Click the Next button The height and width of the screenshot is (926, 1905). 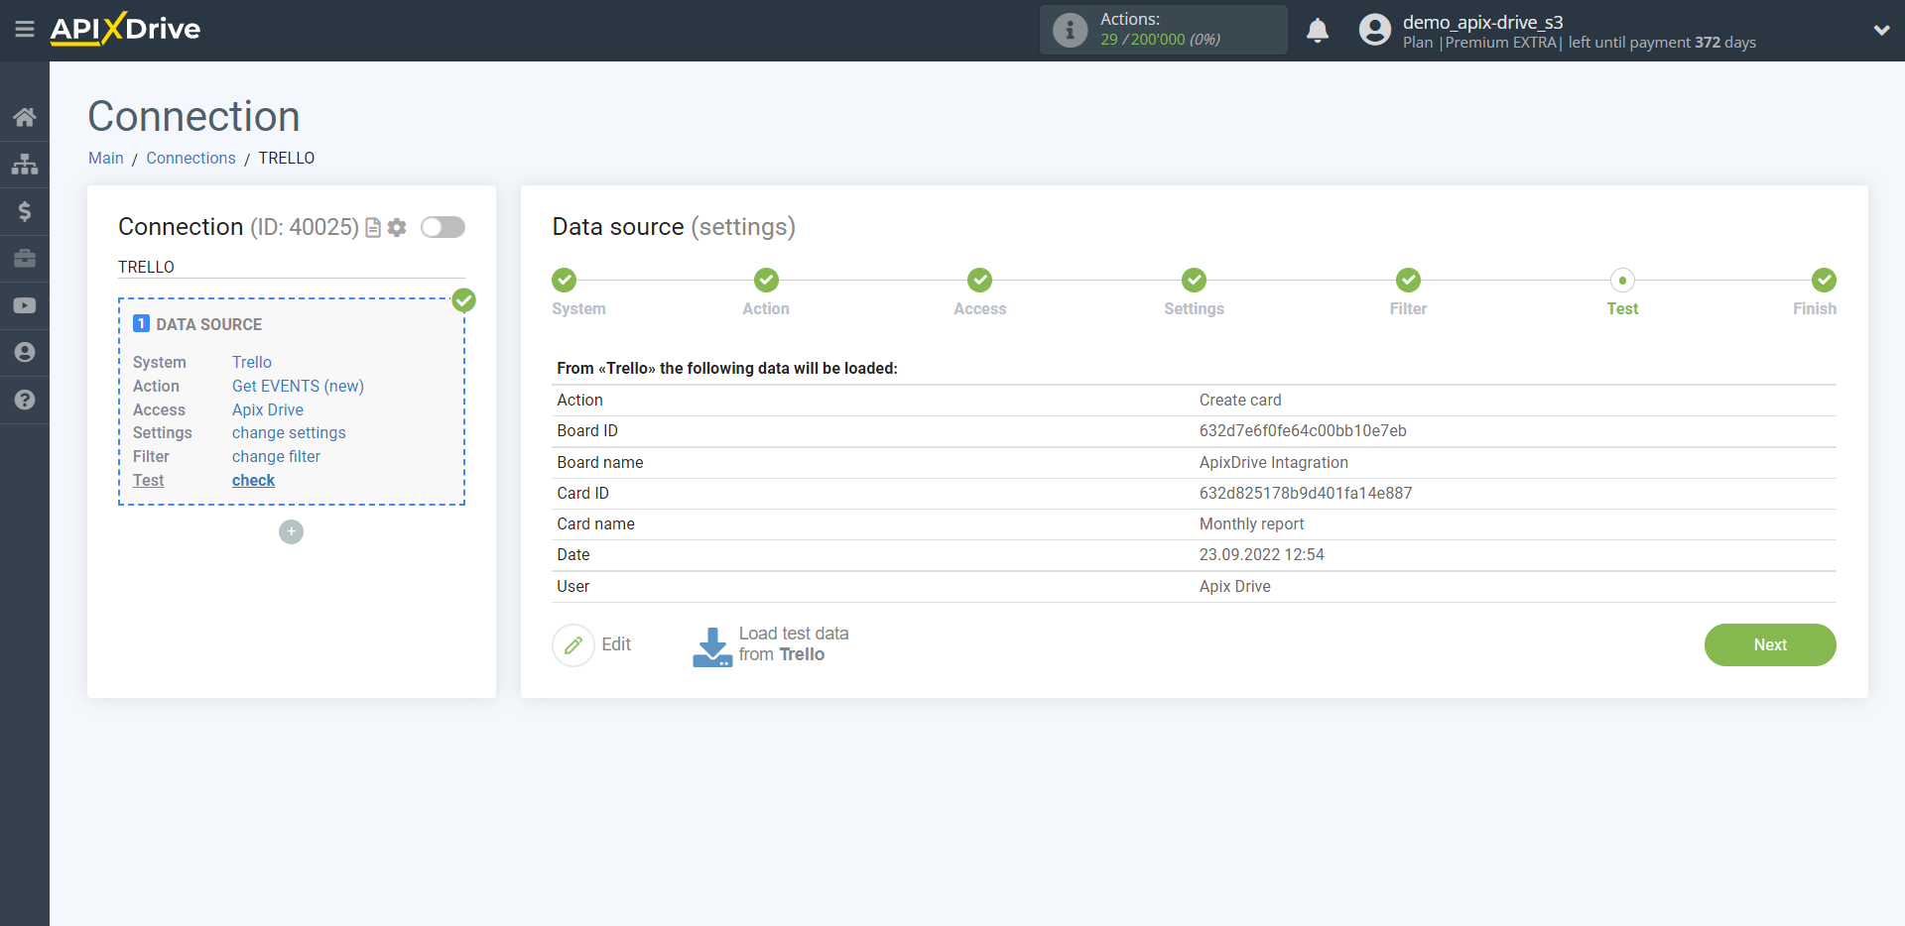[1770, 644]
